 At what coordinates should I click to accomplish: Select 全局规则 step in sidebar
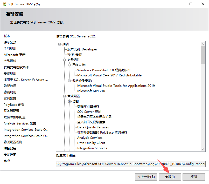point(10,49)
